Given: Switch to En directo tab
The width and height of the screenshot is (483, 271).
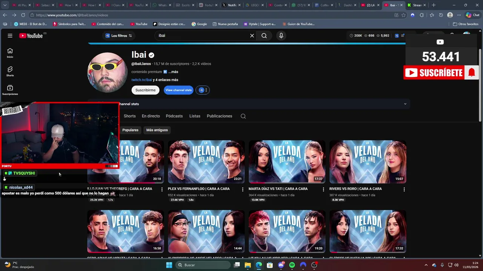Looking at the screenshot, I should (x=151, y=116).
